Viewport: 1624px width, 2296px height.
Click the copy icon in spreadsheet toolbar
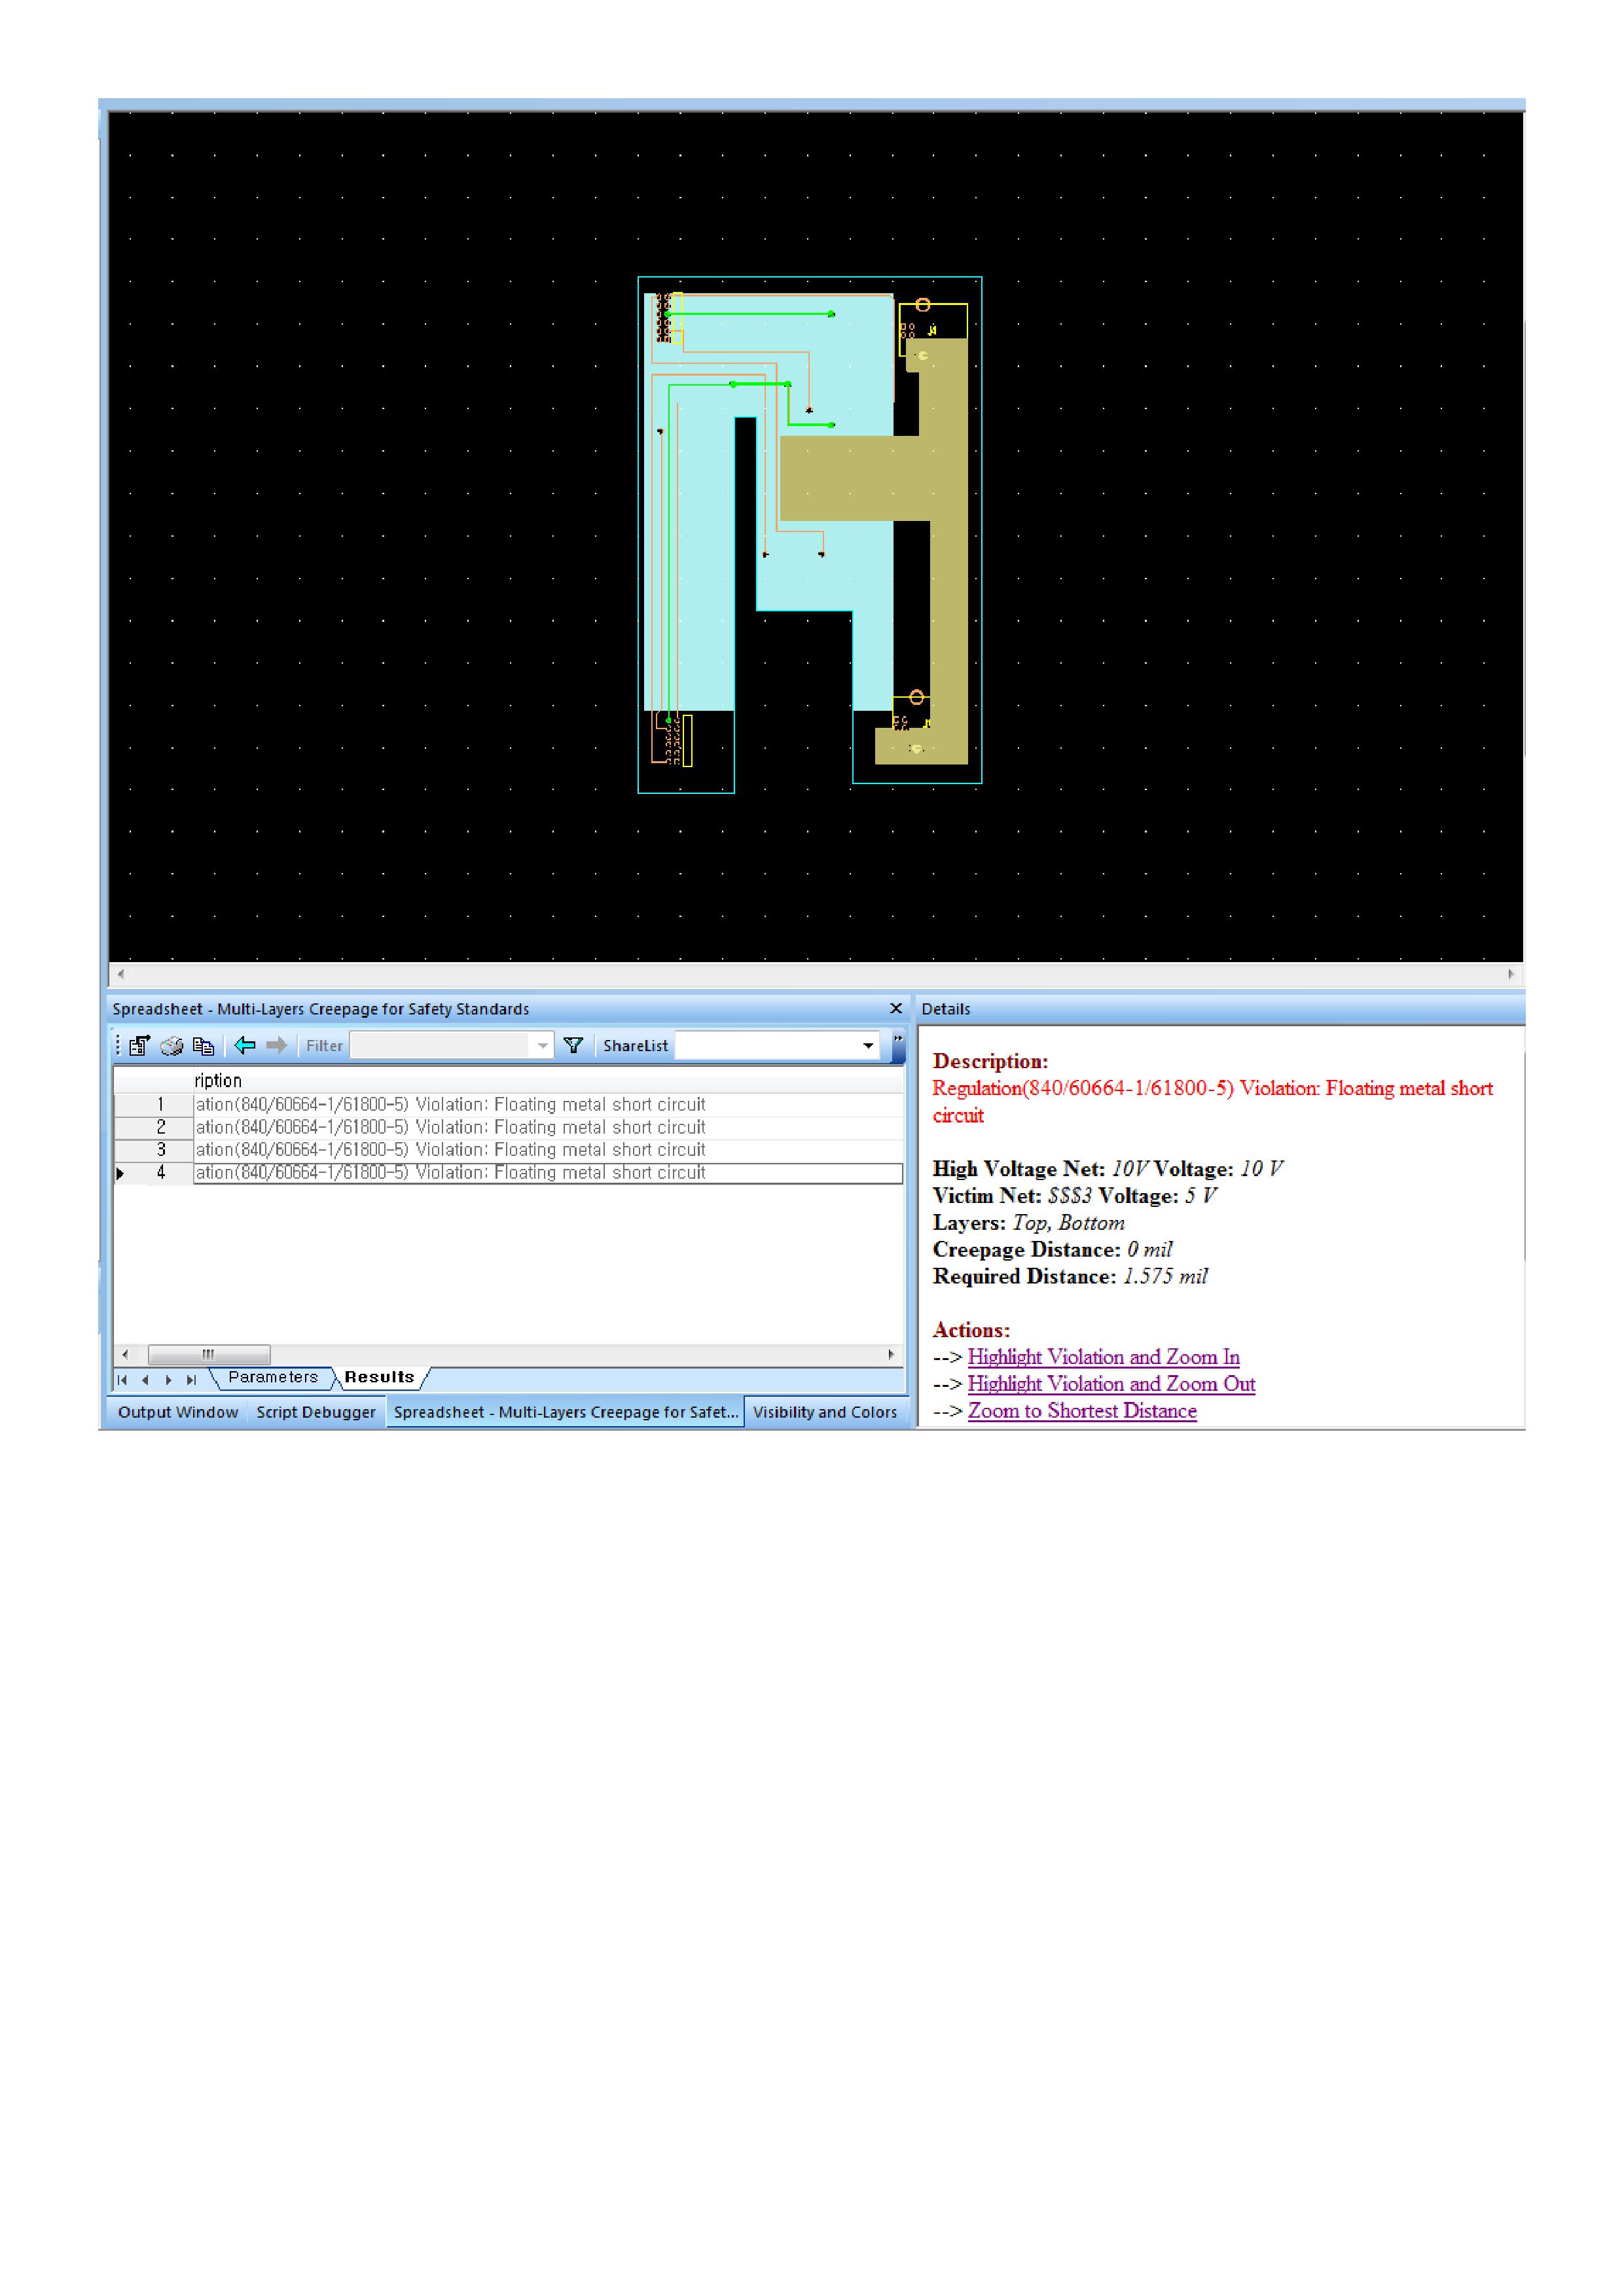(x=203, y=1045)
